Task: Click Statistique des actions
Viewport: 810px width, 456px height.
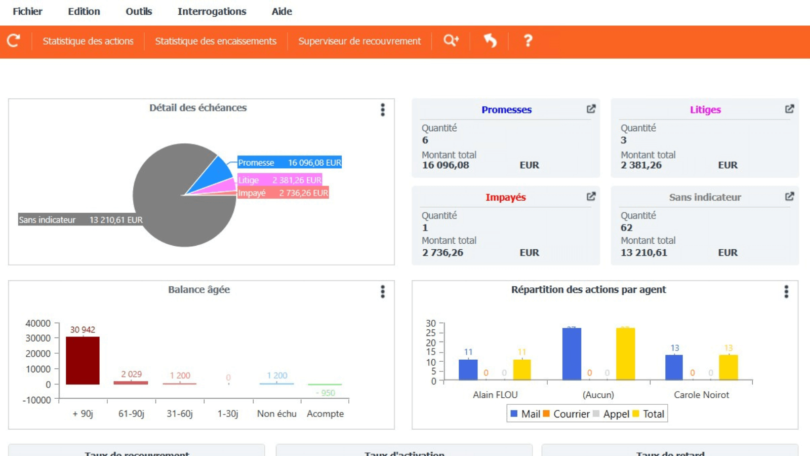Action: pyautogui.click(x=89, y=41)
